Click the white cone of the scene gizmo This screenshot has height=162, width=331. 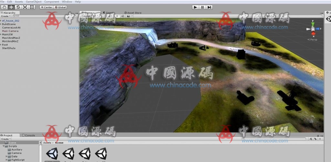[309, 29]
